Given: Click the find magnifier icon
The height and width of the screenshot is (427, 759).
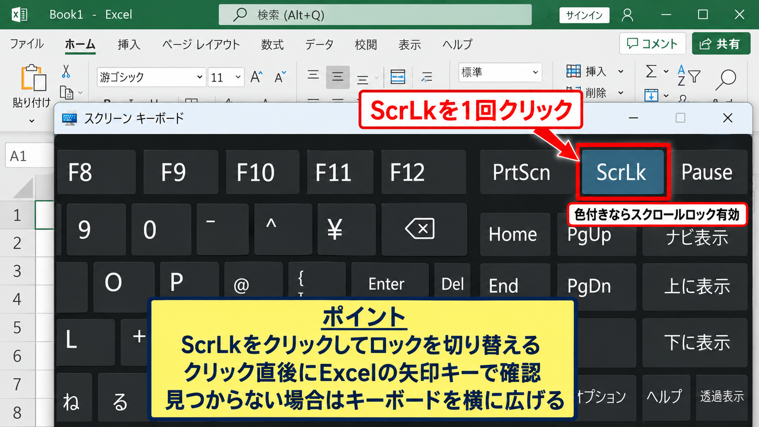Looking at the screenshot, I should point(725,79).
